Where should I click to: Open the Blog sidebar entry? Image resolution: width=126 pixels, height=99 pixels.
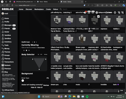(5, 72)
